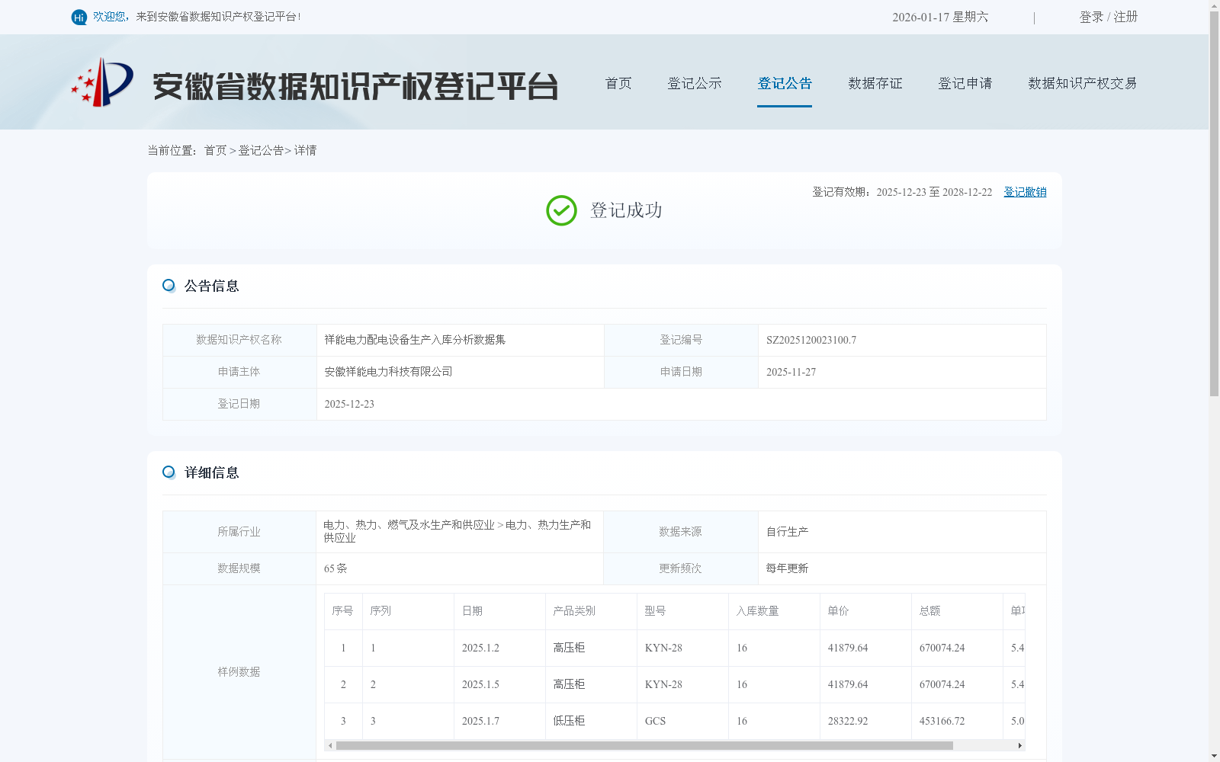Image resolution: width=1220 pixels, height=762 pixels.
Task: Click the 样例数据 row label
Action: click(239, 672)
